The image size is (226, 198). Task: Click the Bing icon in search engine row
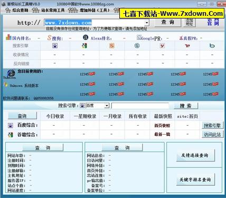click(212, 46)
